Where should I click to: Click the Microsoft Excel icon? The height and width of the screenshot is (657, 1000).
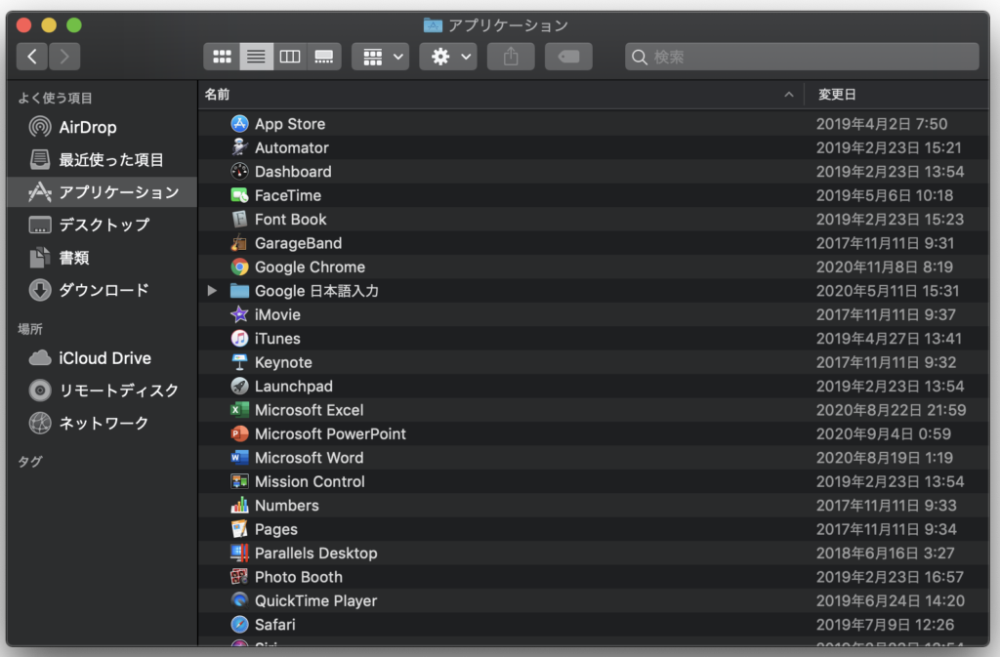(x=239, y=410)
